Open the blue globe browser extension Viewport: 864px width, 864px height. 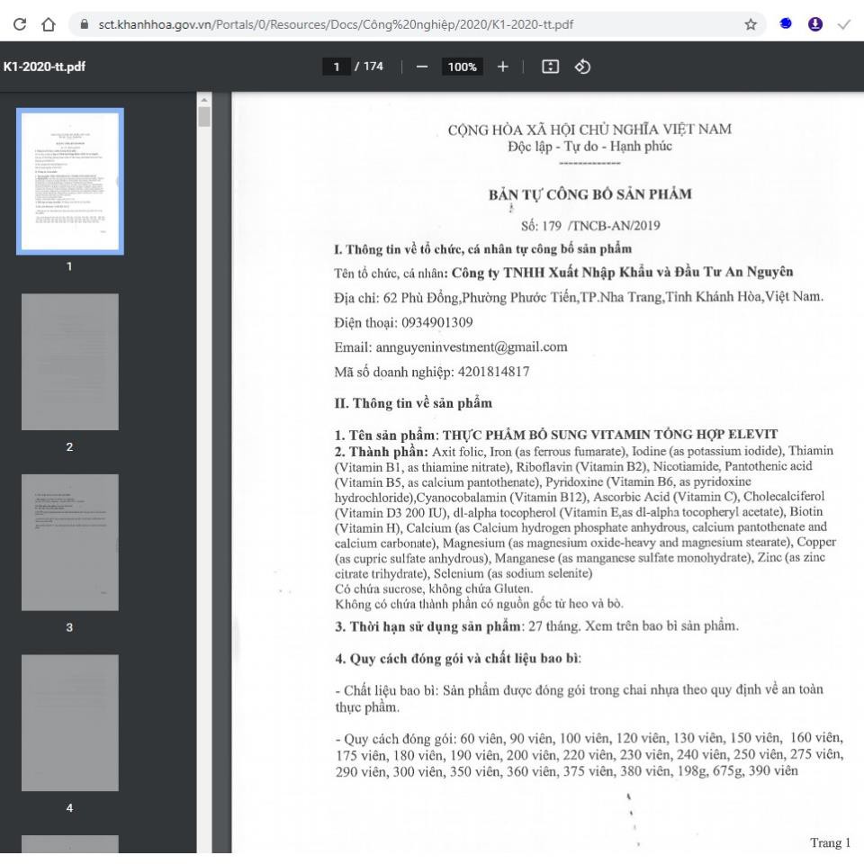coord(786,23)
